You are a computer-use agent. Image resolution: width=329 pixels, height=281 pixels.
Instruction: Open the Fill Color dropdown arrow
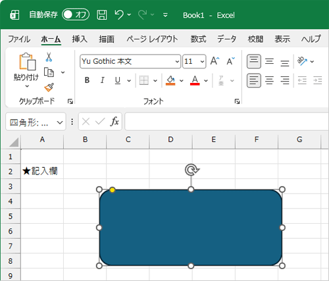pos(182,81)
